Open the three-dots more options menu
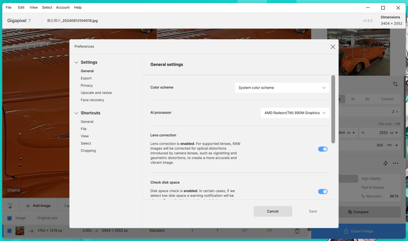The height and width of the screenshot is (241, 408). (395, 163)
